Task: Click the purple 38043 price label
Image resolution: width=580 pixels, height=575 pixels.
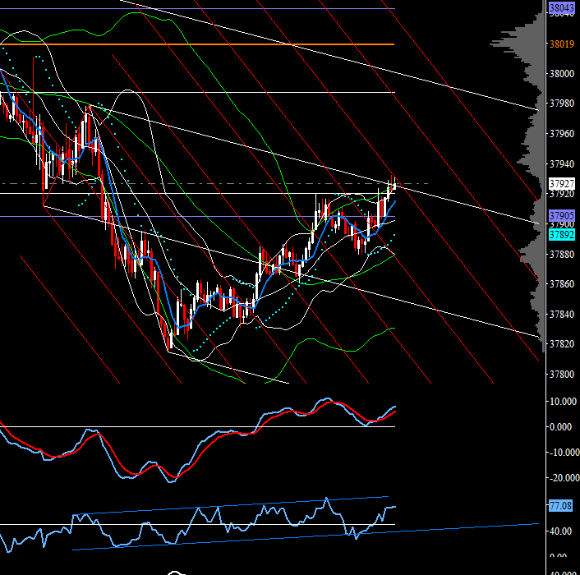Action: coord(561,7)
